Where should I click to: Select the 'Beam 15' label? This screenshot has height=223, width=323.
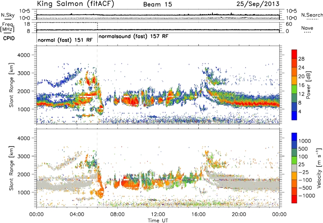coord(157,4)
